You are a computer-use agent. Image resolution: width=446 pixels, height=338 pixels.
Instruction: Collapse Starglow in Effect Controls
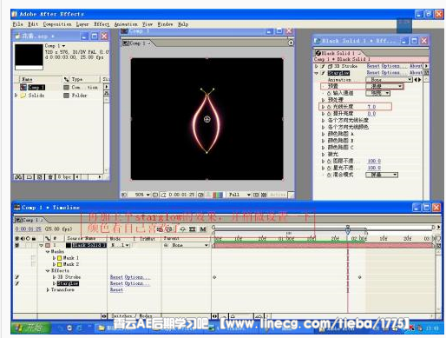(x=317, y=73)
